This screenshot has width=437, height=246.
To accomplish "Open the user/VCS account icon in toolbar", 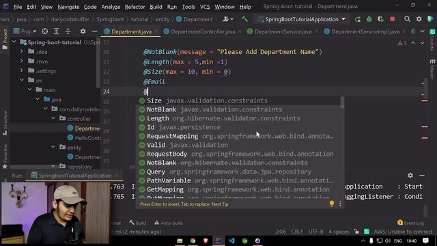I will click(x=227, y=19).
